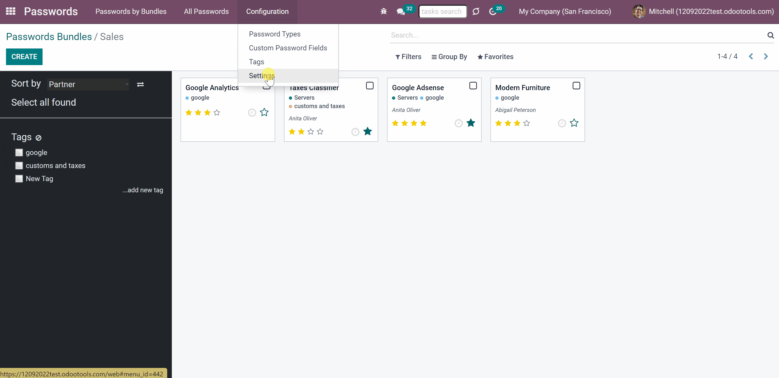Set second priority star on Modern Furniture
The width and height of the screenshot is (779, 378).
(x=508, y=123)
